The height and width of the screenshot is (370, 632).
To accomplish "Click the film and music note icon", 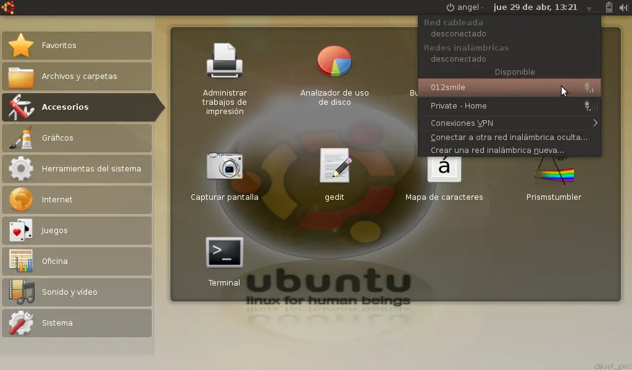I will [22, 292].
